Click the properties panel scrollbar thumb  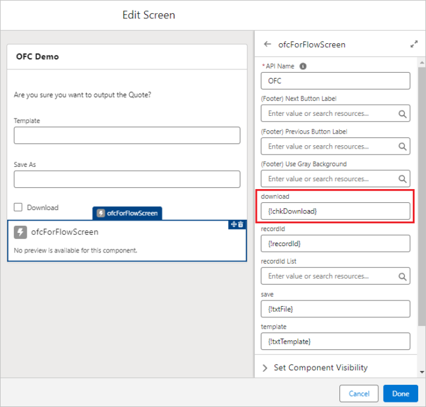tap(421, 196)
